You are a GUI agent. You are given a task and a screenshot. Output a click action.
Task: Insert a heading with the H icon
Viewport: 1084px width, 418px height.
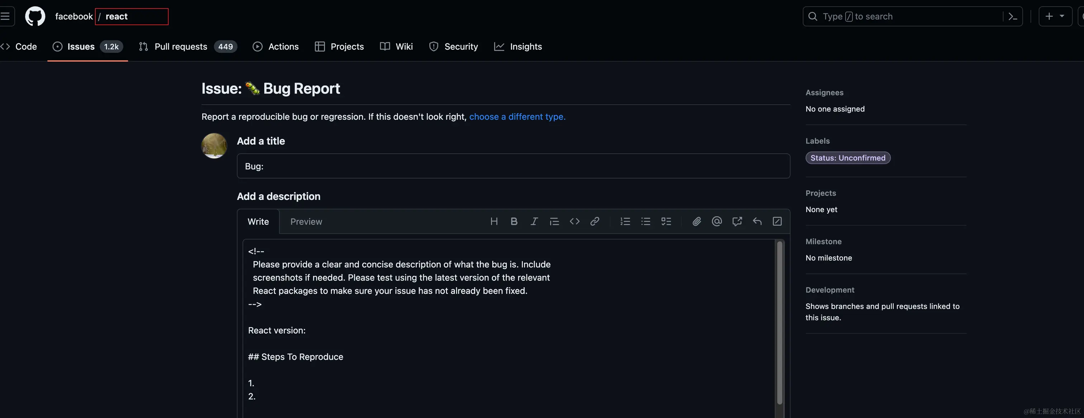tap(494, 221)
